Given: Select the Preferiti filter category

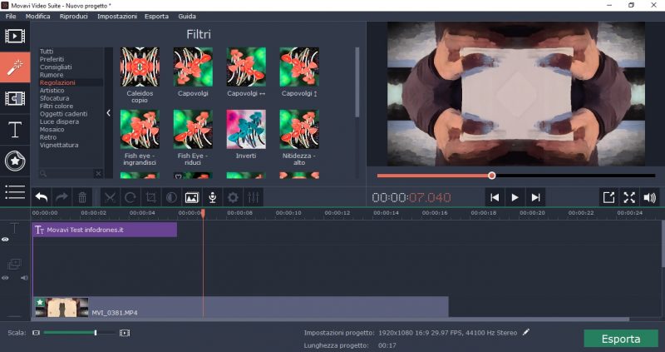Looking at the screenshot, I should tap(52, 59).
